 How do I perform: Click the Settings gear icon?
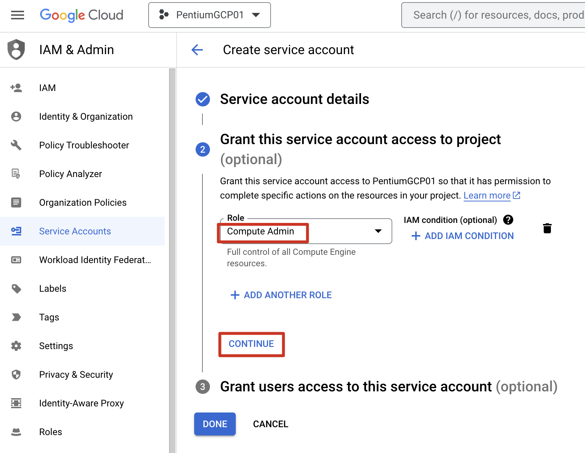pos(16,346)
